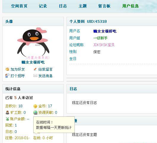Click the 发送消息 link
Image resolution: width=157 pixels, height=143 pixels.
pos(45,76)
